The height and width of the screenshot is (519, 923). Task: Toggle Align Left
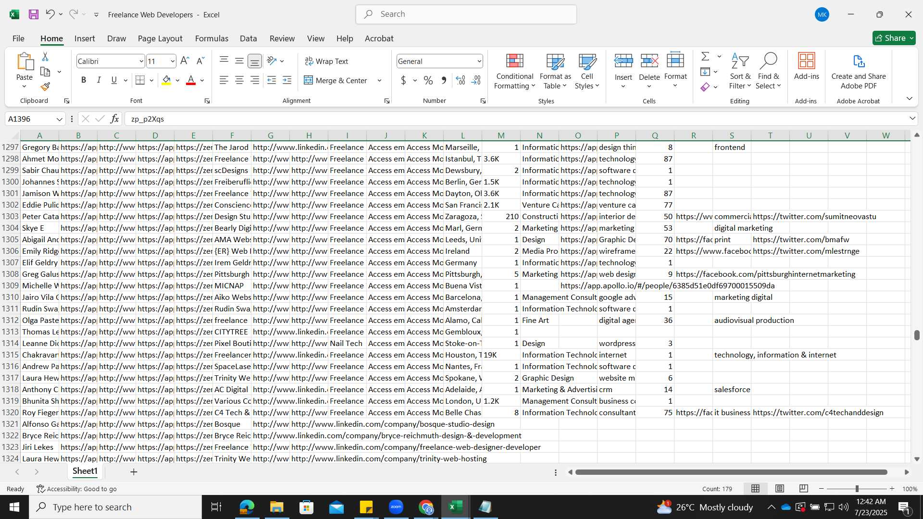[224, 80]
